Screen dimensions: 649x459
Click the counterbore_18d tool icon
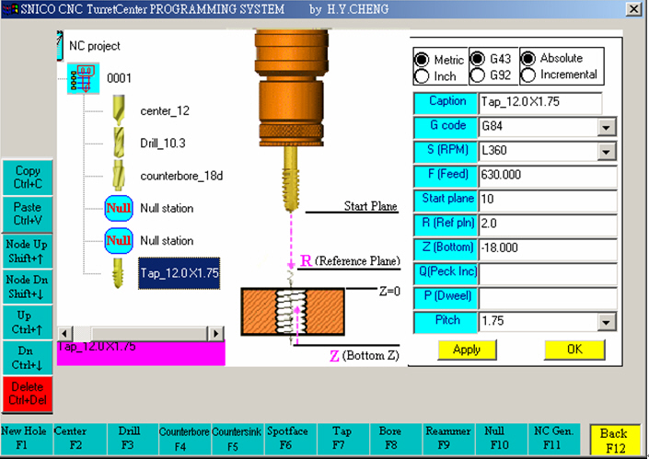(x=119, y=175)
